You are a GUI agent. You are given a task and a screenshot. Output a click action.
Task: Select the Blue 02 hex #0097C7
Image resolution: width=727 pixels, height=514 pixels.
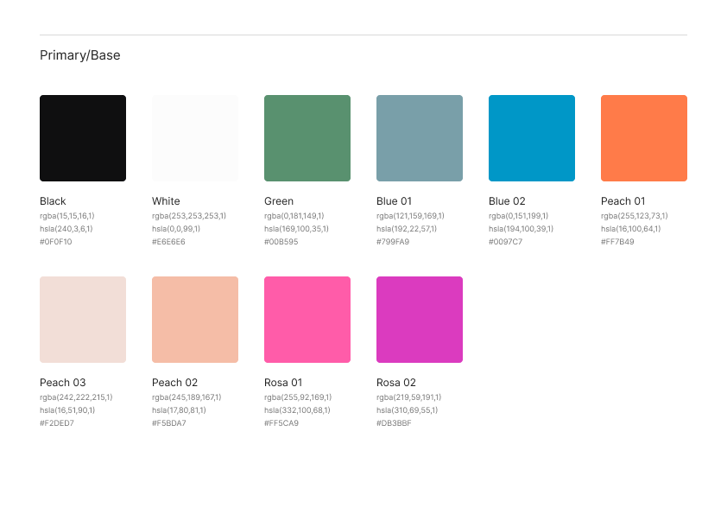point(505,242)
